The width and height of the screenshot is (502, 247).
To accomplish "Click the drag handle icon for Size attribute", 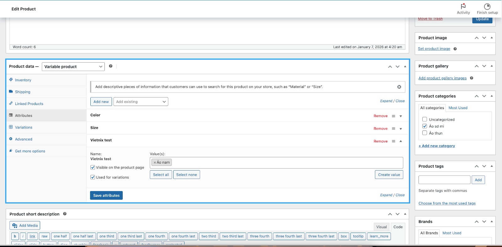I will tap(393, 129).
